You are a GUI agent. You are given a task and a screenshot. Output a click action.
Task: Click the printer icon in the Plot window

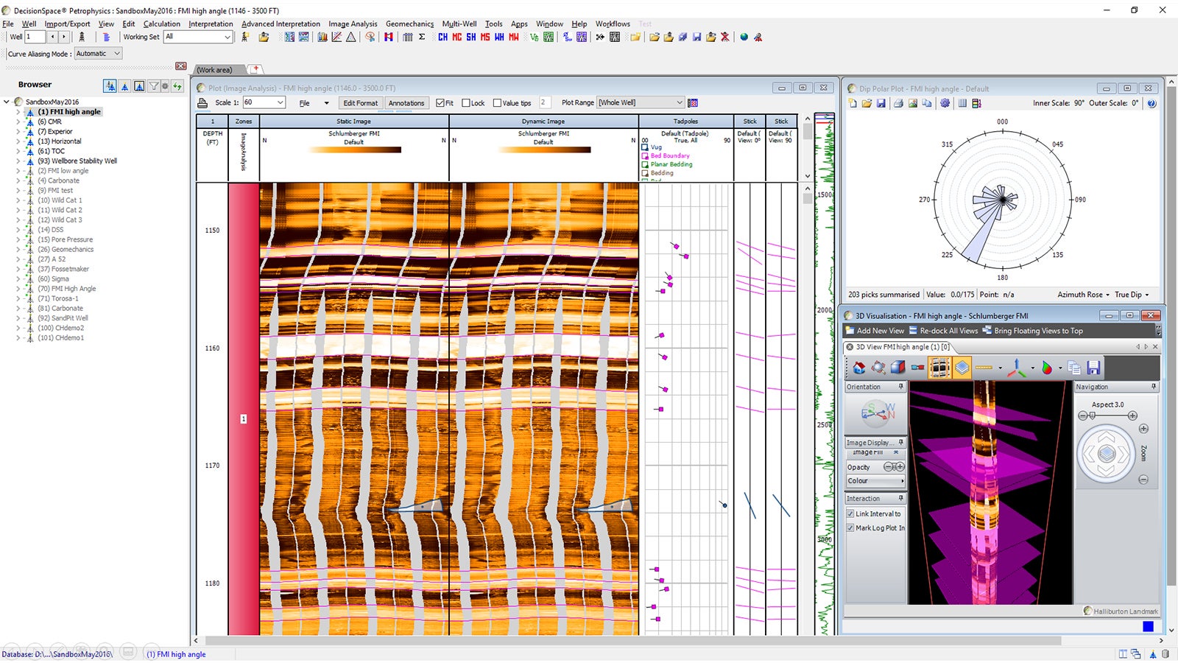pyautogui.click(x=202, y=103)
